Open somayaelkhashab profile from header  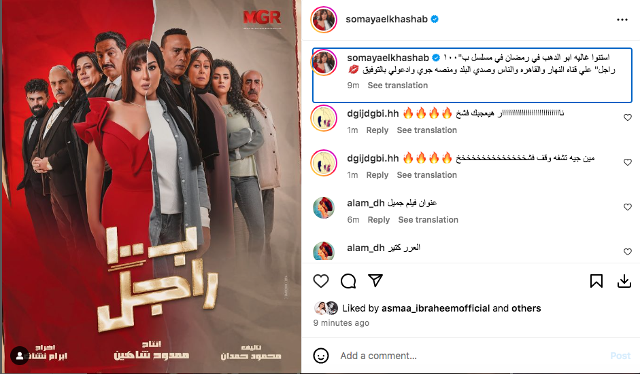386,19
